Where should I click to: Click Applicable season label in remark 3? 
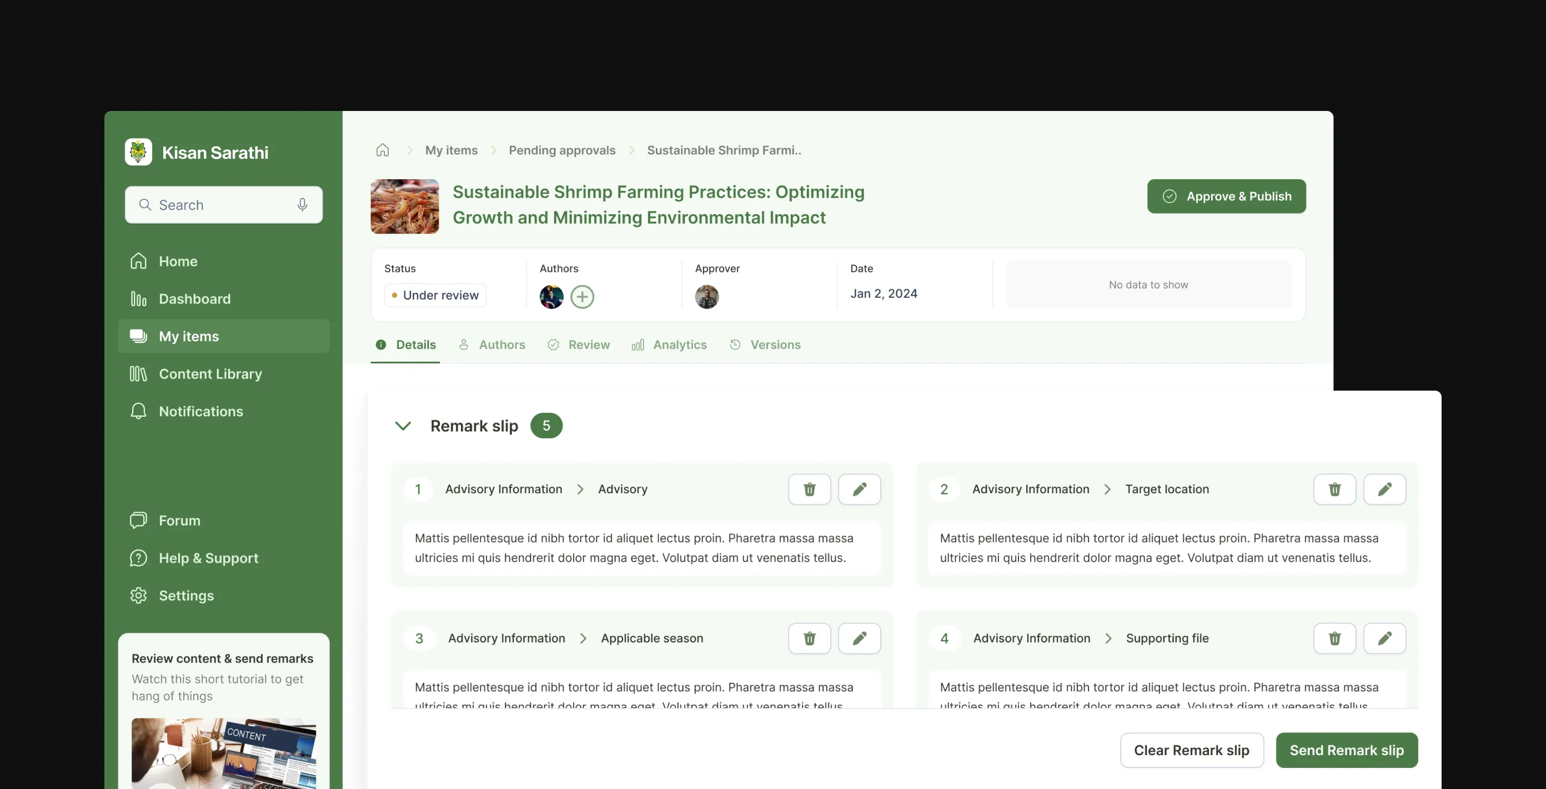[x=652, y=638]
